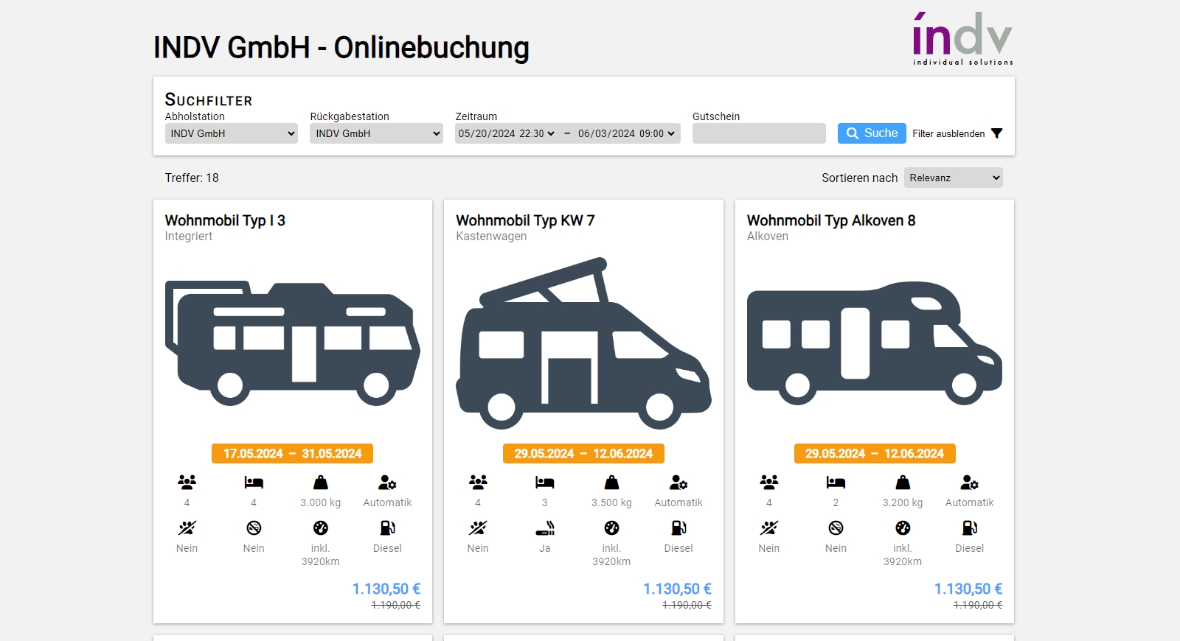The width and height of the screenshot is (1180, 641).
Task: Expand the Sortieren nach Relevanz dropdown
Action: click(x=954, y=178)
